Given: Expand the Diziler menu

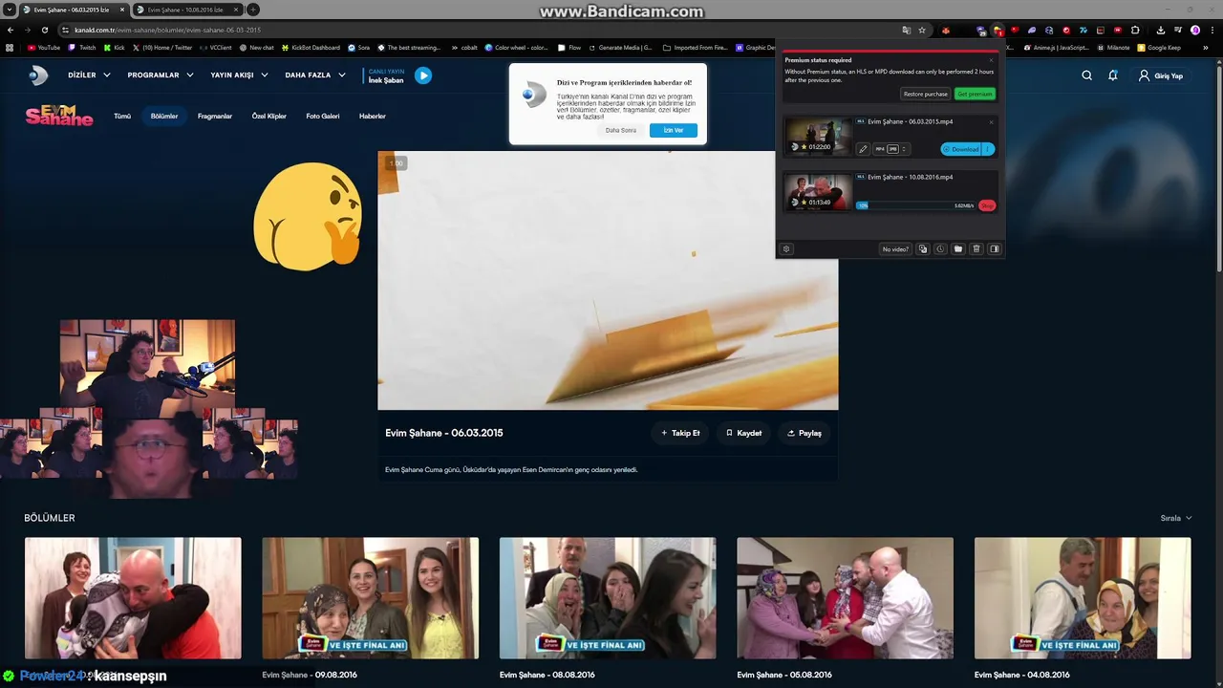Looking at the screenshot, I should click(89, 75).
